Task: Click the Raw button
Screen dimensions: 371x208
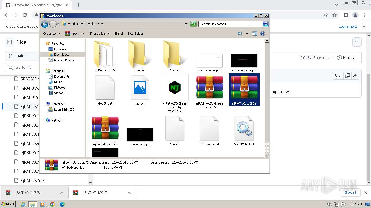Action: point(338,76)
